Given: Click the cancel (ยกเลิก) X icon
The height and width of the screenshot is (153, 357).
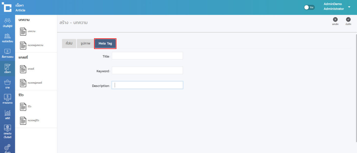Looking at the screenshot, I should [x=335, y=20].
